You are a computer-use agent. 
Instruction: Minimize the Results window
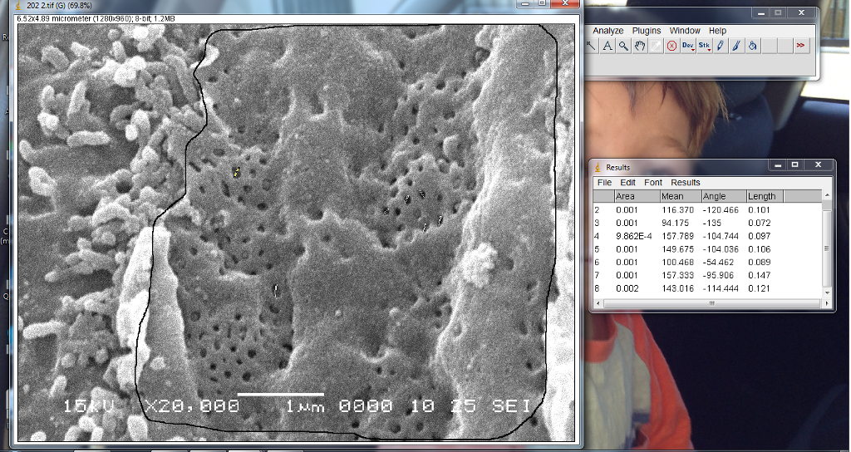pos(777,165)
